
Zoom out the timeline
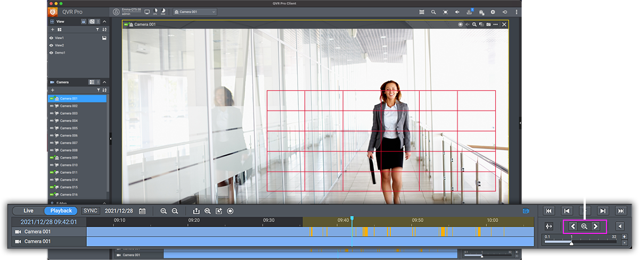pos(175,211)
